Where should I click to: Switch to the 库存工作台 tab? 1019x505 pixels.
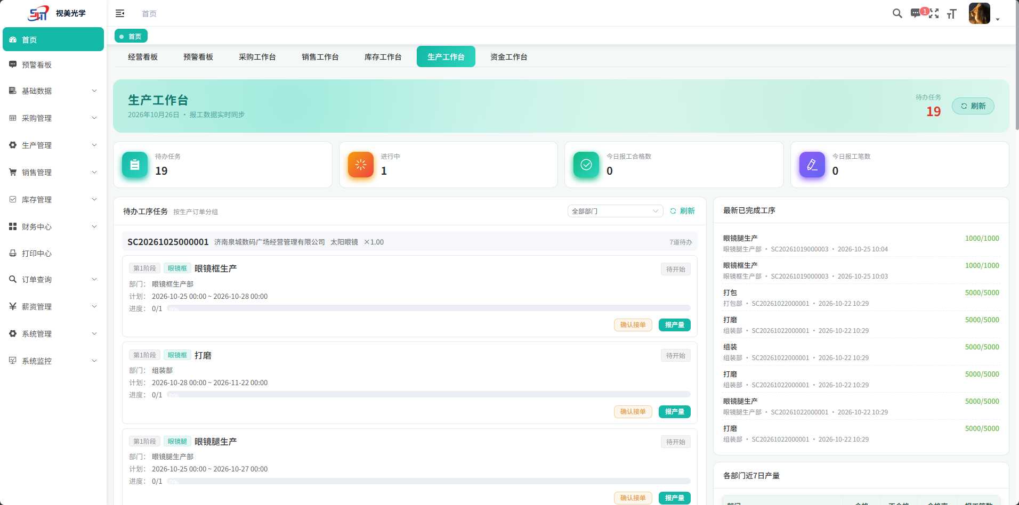383,56
